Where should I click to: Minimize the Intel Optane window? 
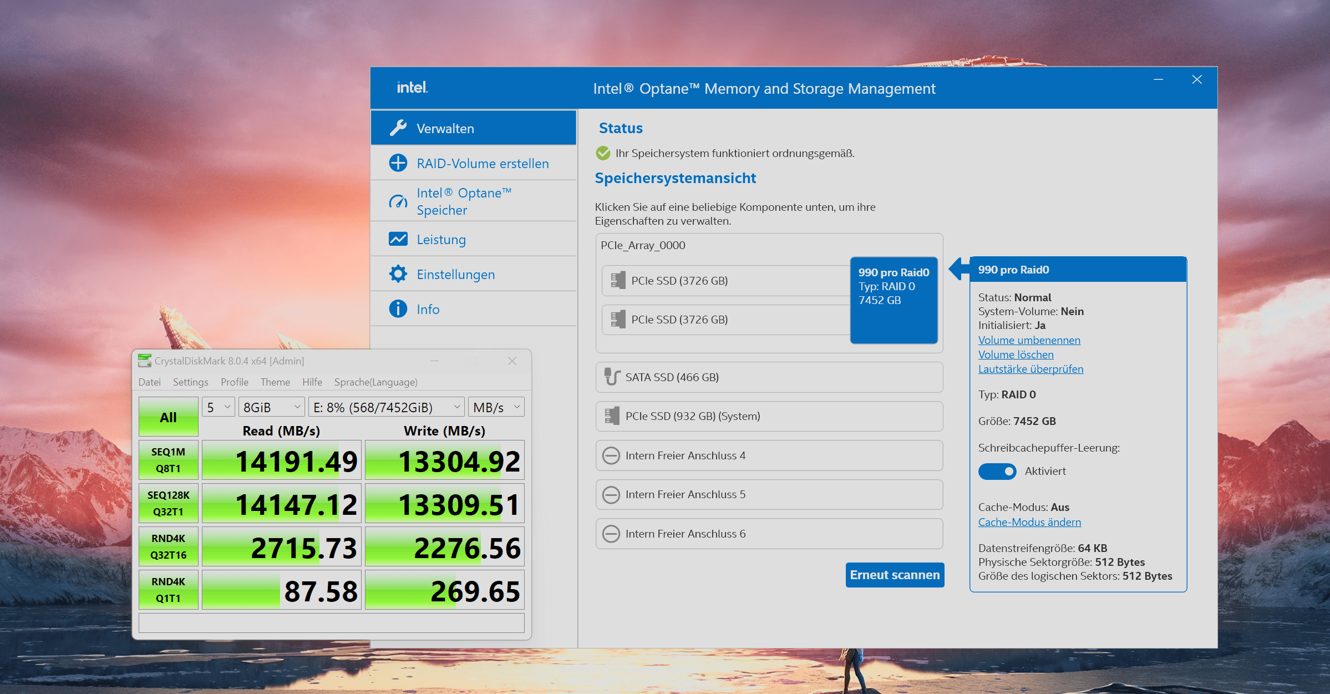point(1159,80)
